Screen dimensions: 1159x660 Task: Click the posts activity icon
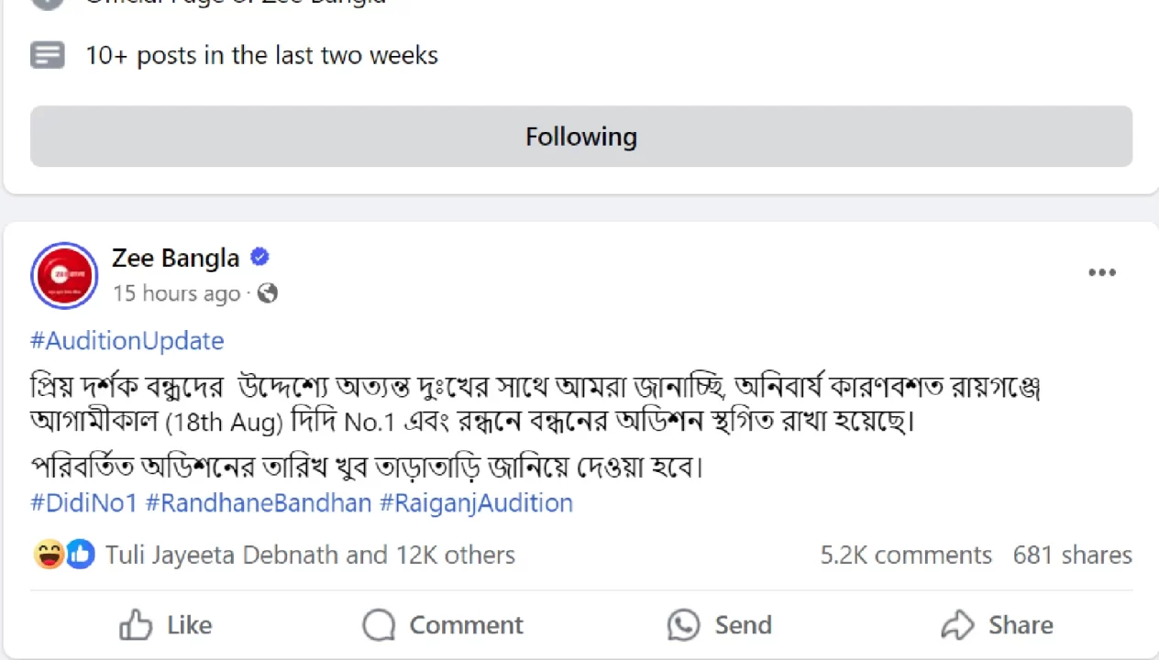[x=47, y=55]
